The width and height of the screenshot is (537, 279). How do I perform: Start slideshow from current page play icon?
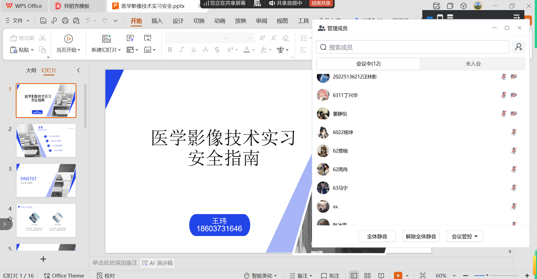[x=68, y=38]
